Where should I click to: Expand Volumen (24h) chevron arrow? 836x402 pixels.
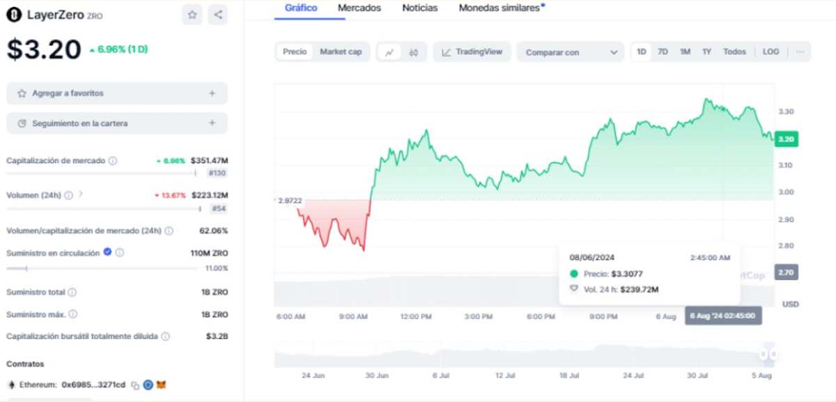click(81, 195)
